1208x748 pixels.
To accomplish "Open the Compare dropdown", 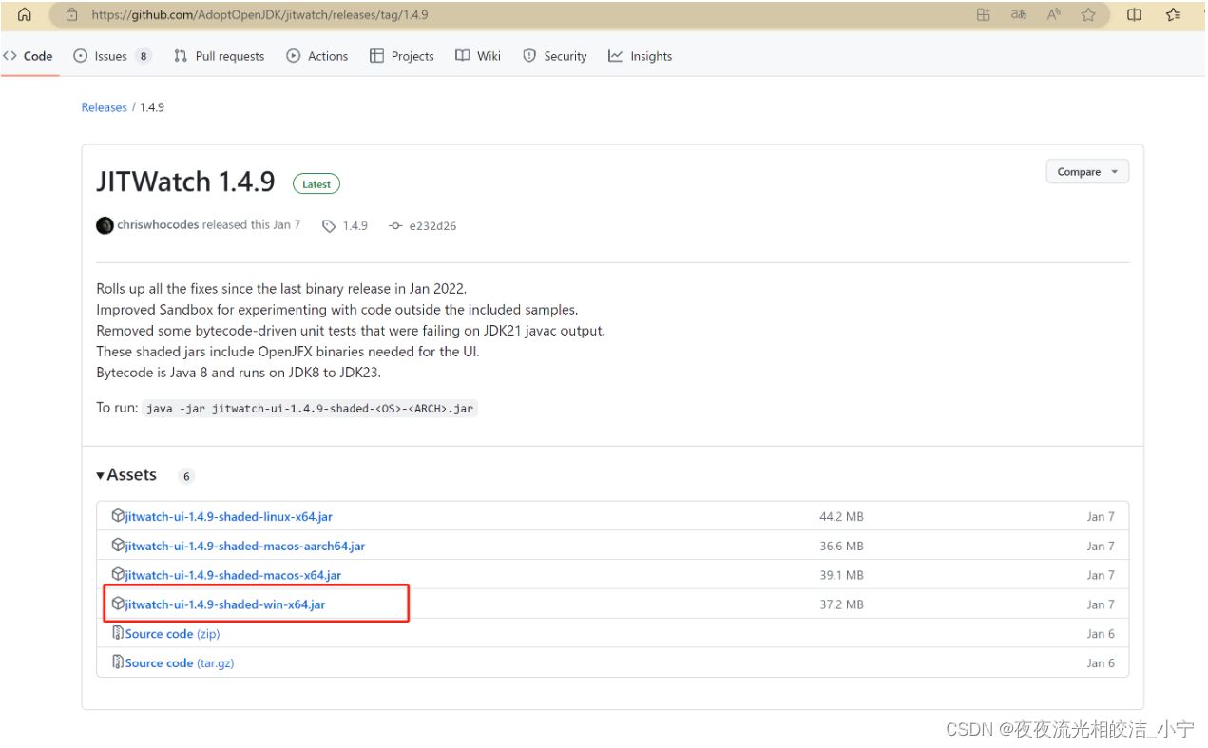I will coord(1087,172).
